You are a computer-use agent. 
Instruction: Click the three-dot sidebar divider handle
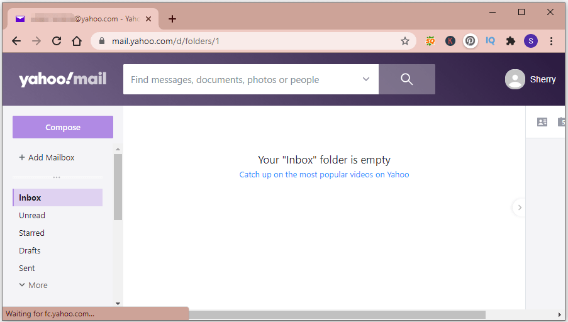[57, 177]
